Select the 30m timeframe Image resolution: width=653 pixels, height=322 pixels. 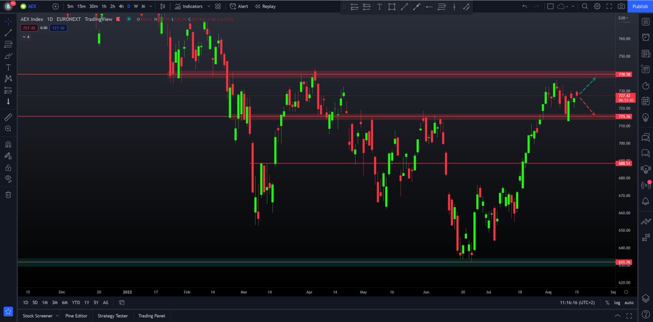click(94, 7)
